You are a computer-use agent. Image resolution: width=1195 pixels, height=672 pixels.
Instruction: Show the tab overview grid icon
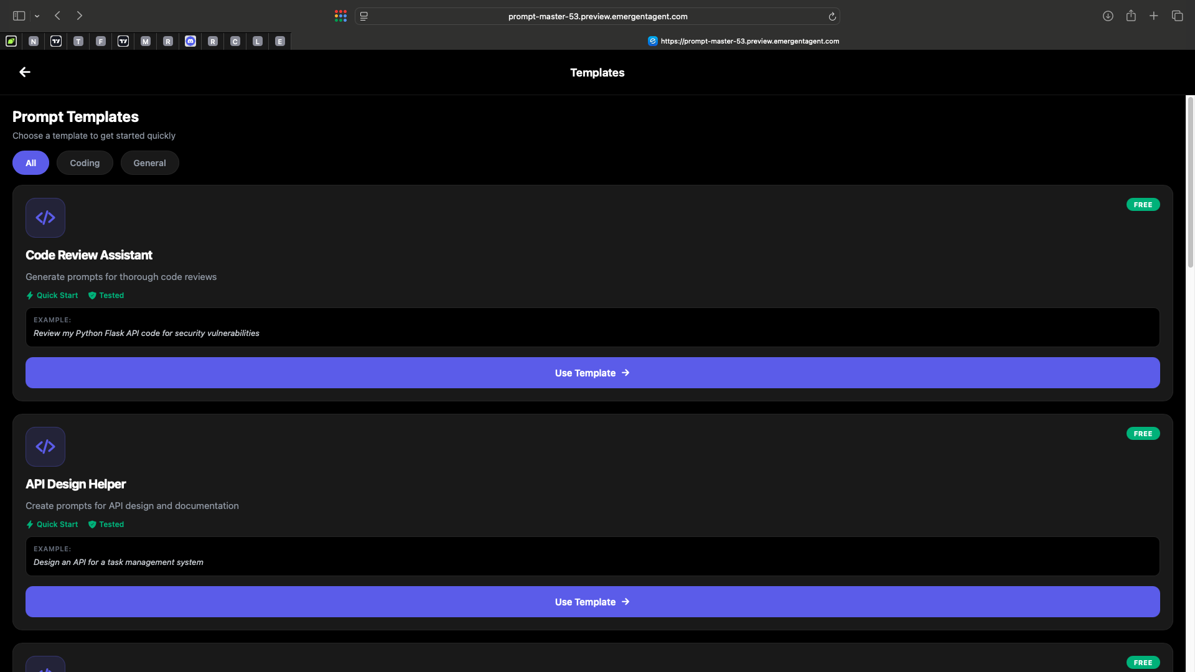click(1178, 16)
